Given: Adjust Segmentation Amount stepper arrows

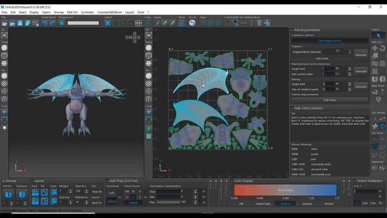Looking at the screenshot, I should coord(350,51).
